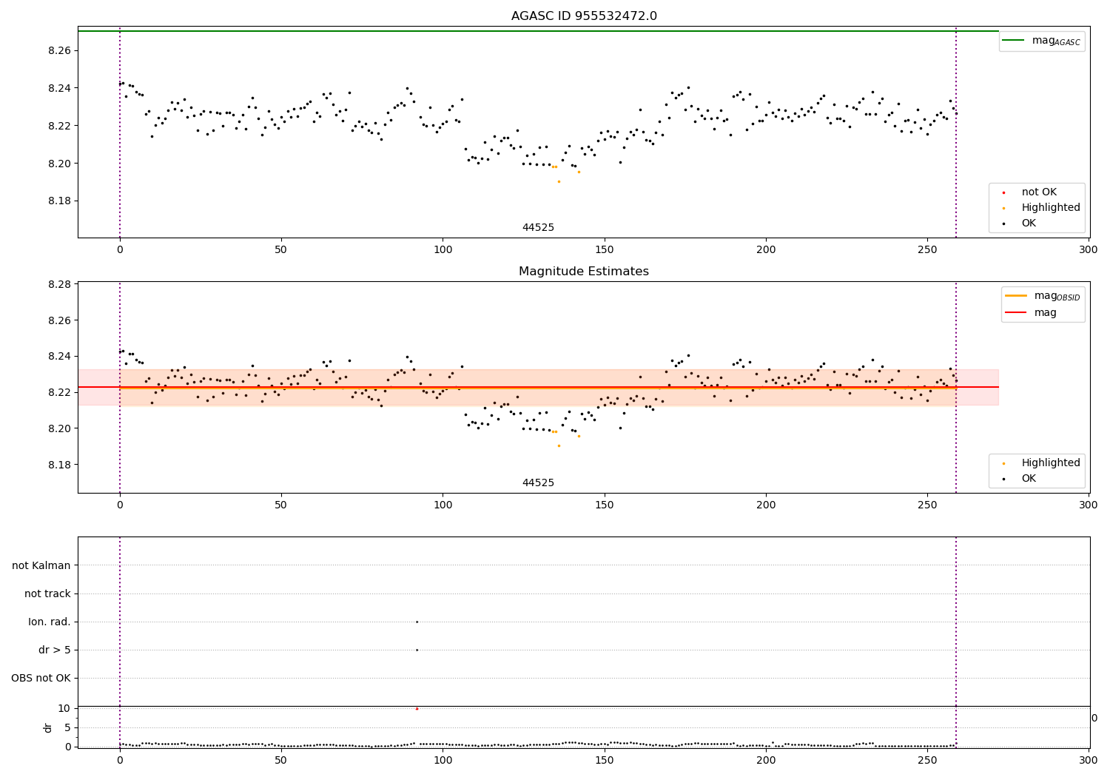
Task: Click the 'not OK' legend entry
Action: point(1039,192)
